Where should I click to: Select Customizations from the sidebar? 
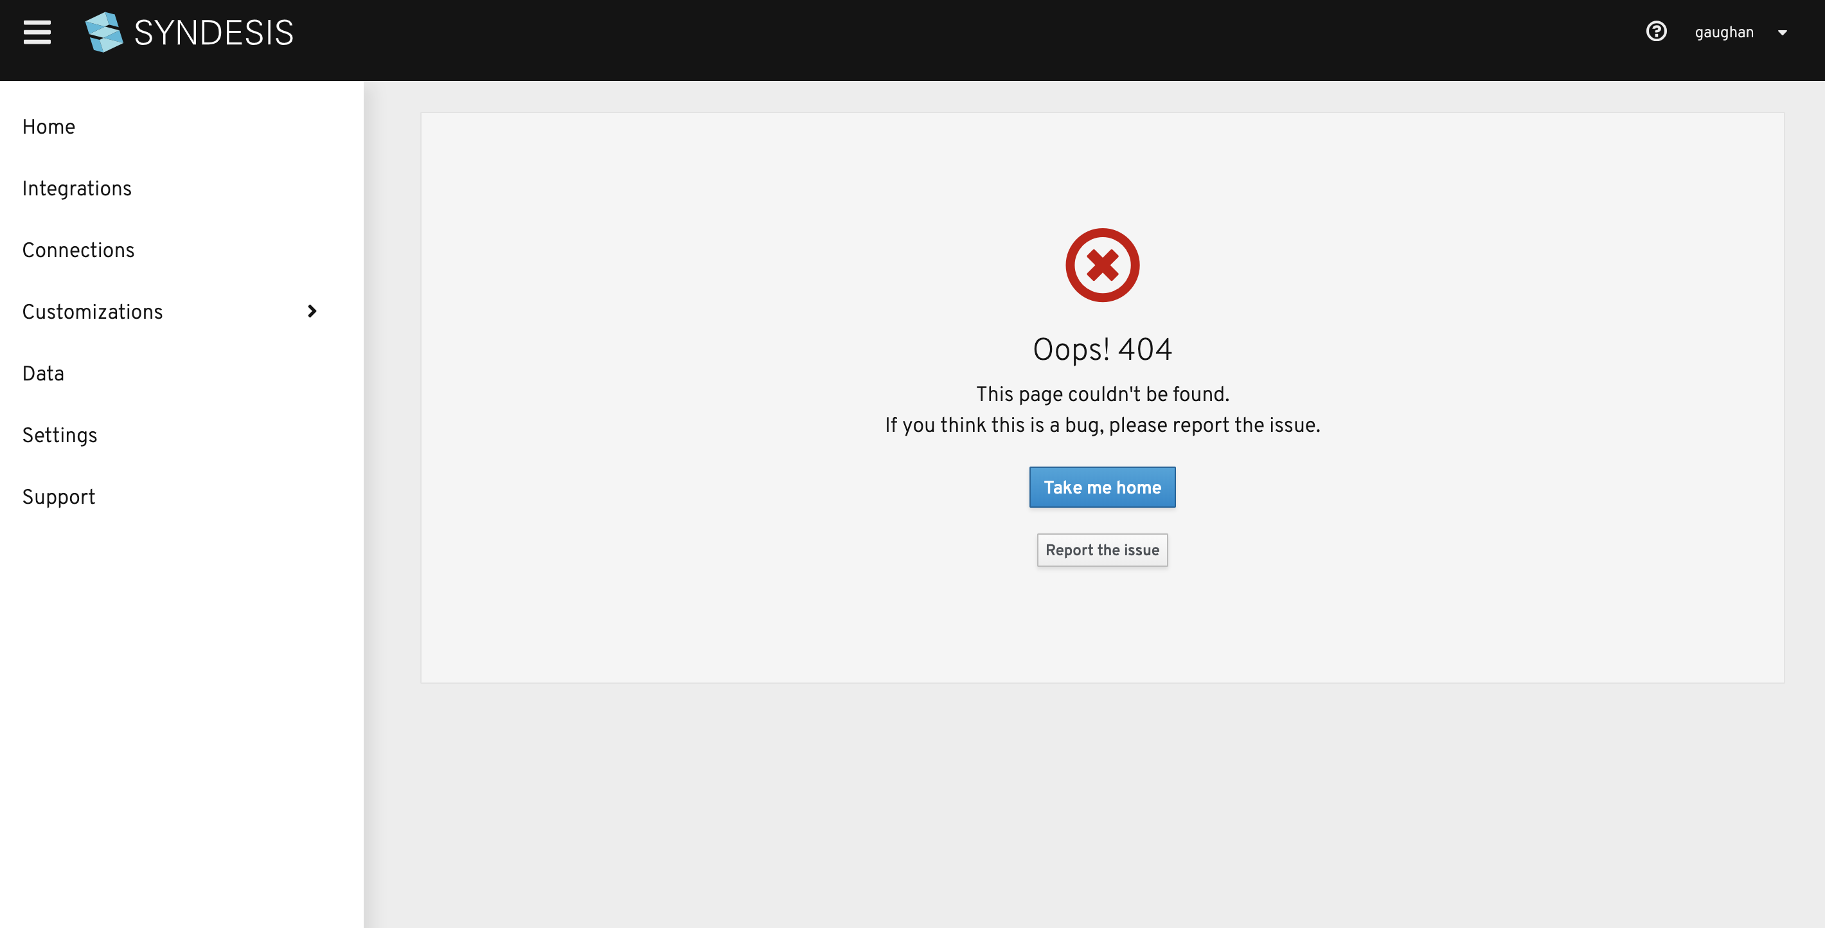92,312
